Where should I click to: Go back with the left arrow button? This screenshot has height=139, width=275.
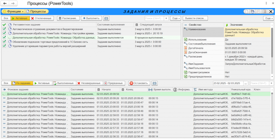[x=5, y=3]
